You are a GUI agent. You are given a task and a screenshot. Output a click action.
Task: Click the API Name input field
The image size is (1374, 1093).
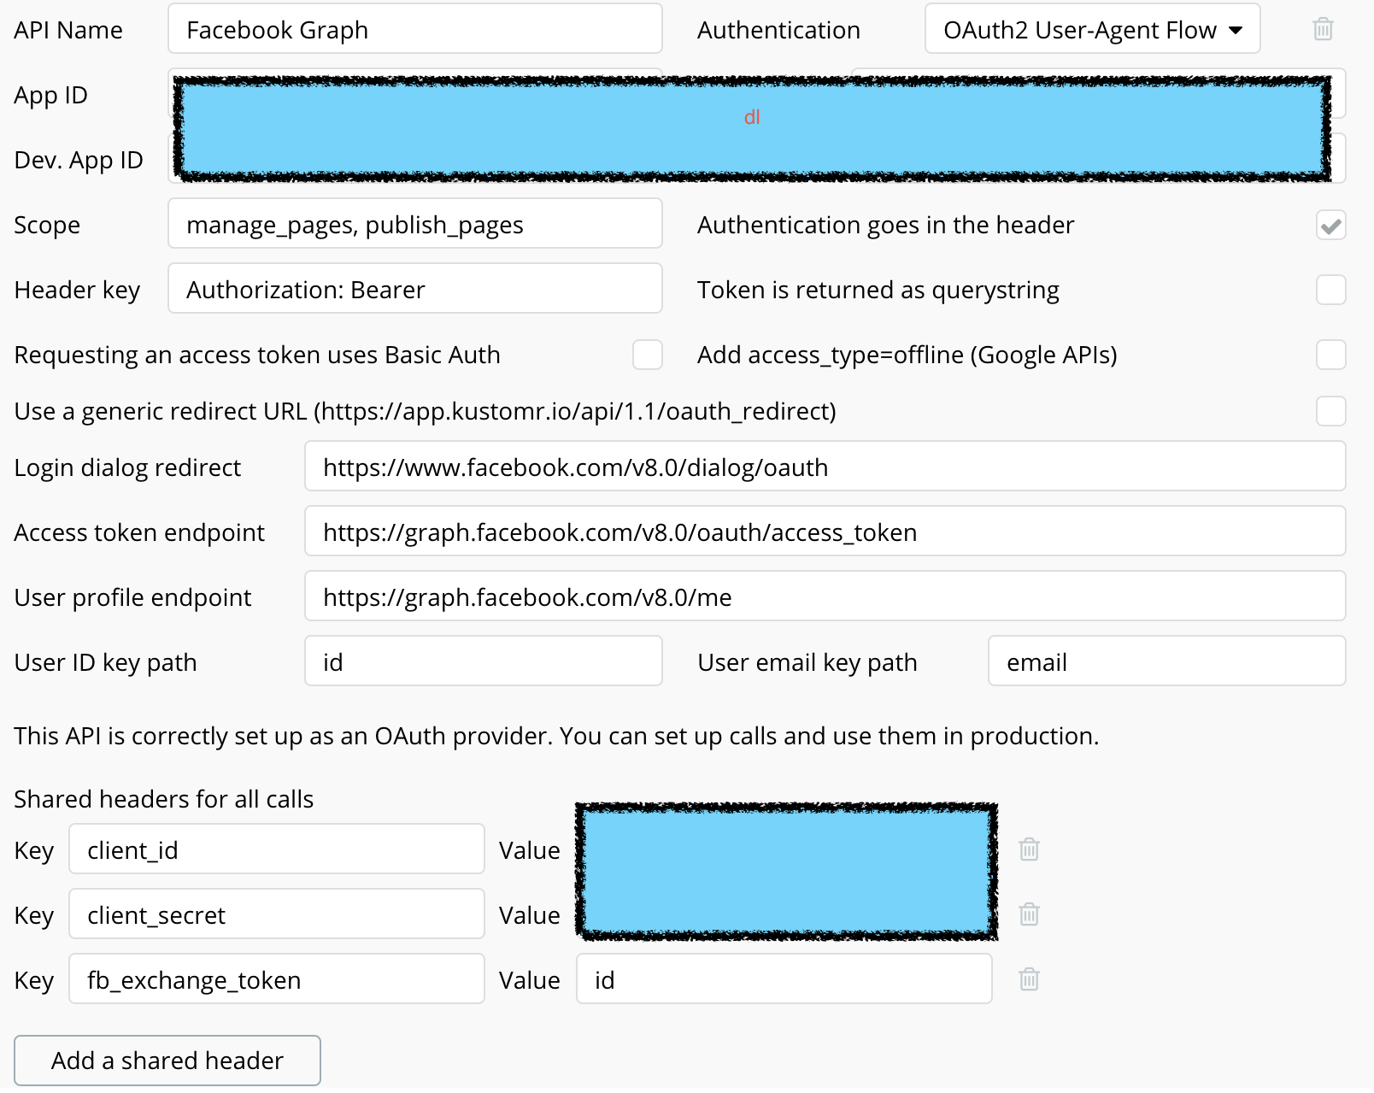coord(414,29)
